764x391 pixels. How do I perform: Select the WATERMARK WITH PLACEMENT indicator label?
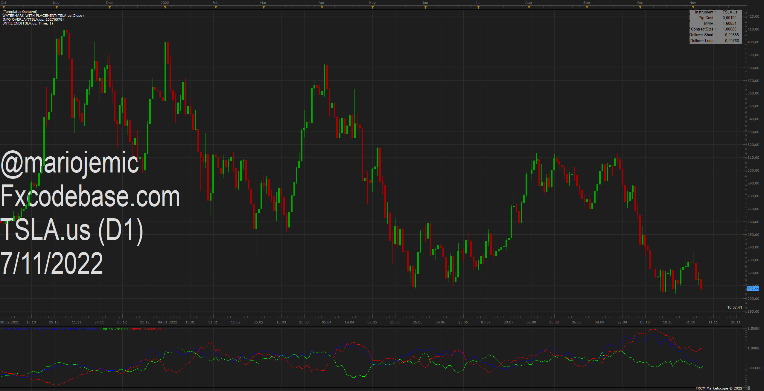(x=43, y=16)
